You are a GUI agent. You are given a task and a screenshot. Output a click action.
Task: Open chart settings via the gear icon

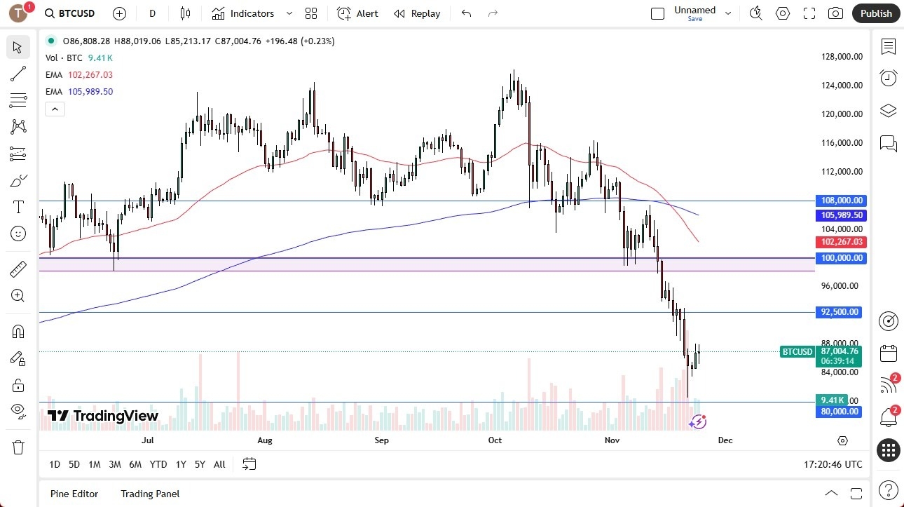pyautogui.click(x=783, y=13)
